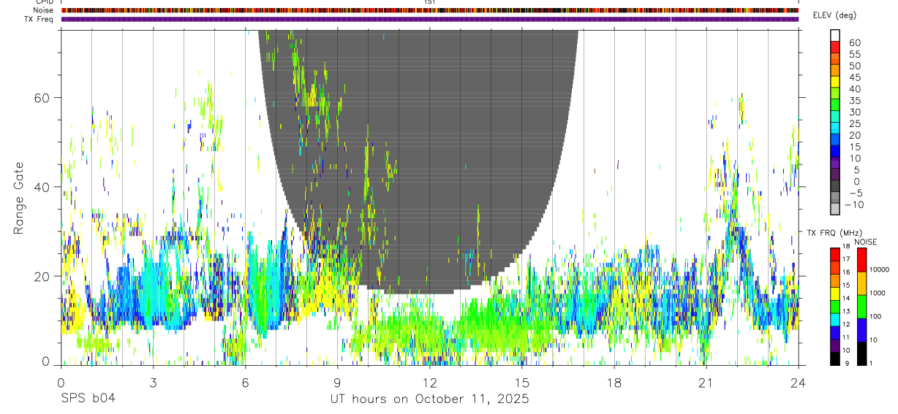Click the light gray bottom swatch of ELEV bar
This screenshot has width=898, height=414.
pos(835,208)
